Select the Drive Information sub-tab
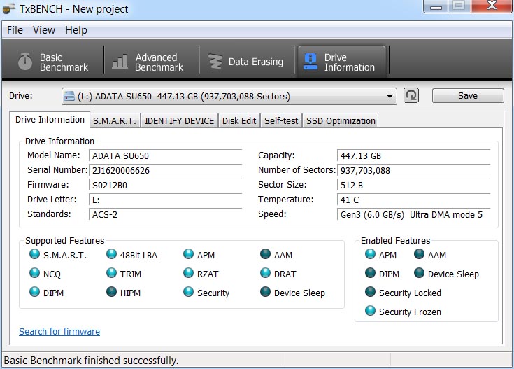The width and height of the screenshot is (514, 369). 50,120
